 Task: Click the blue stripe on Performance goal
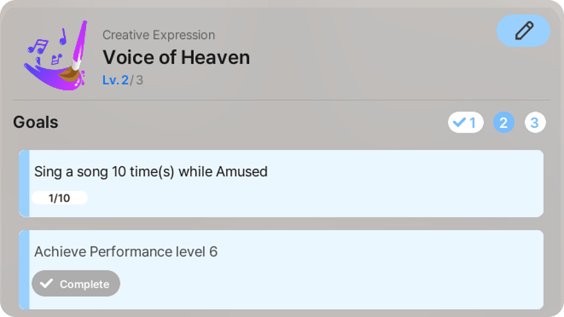(24, 269)
